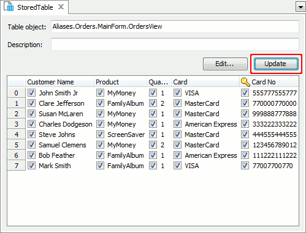Uncheck the John Smith Jr name checkbox

[x=31, y=93]
